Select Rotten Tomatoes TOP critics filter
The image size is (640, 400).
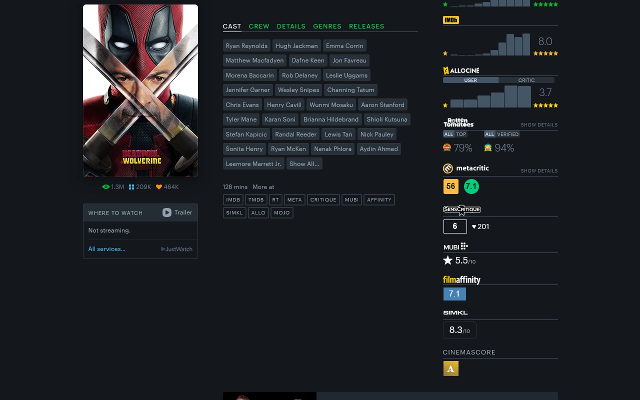click(x=461, y=134)
